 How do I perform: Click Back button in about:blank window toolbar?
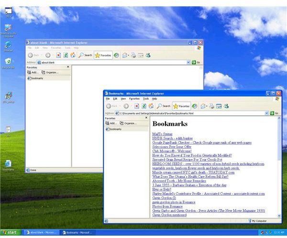33,55
